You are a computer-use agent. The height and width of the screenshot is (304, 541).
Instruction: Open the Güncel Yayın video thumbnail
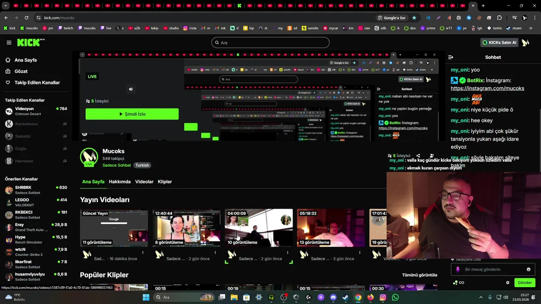tap(114, 228)
